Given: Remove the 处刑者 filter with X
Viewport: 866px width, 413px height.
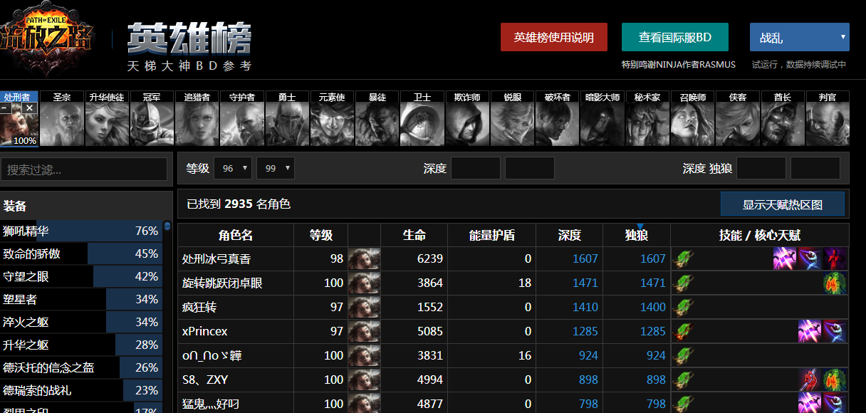Looking at the screenshot, I should (x=28, y=108).
